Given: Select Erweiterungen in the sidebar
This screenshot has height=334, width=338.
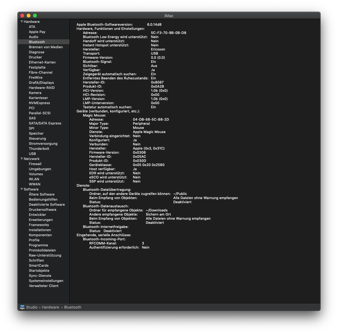Looking at the screenshot, I should pos(41,220).
